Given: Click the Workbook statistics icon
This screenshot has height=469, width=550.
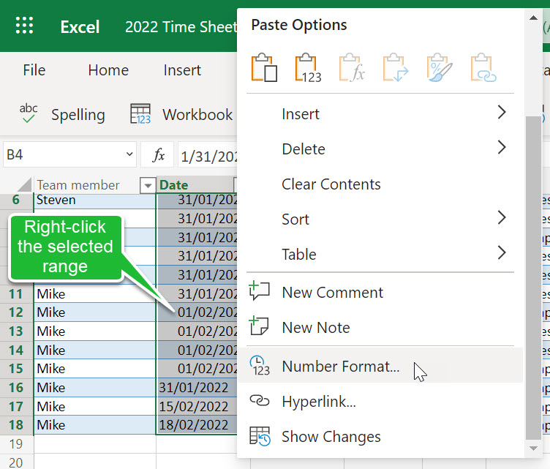Looking at the screenshot, I should tap(140, 113).
